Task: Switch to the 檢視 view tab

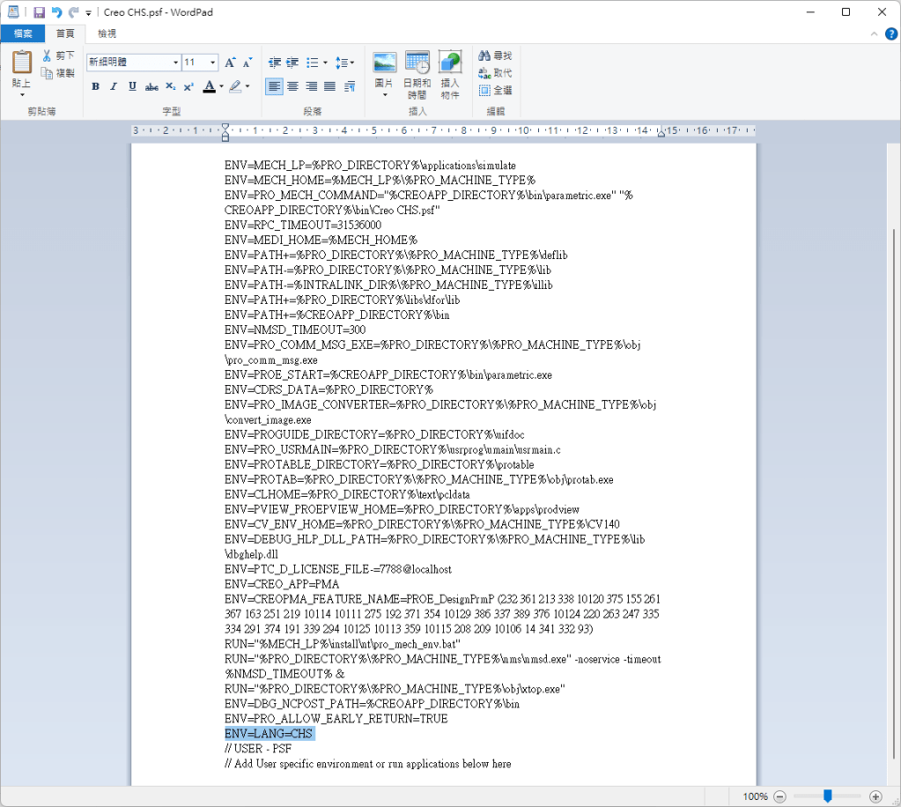Action: (x=107, y=33)
